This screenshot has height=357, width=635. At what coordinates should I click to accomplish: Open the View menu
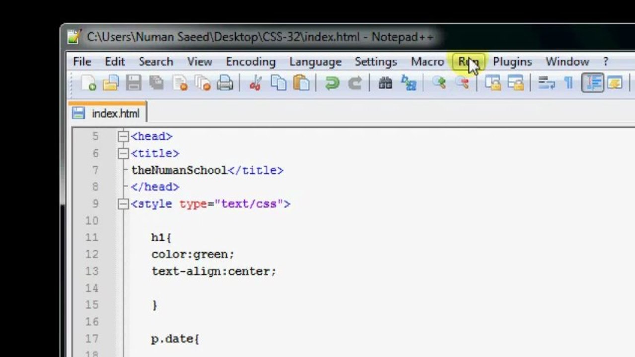pyautogui.click(x=200, y=61)
